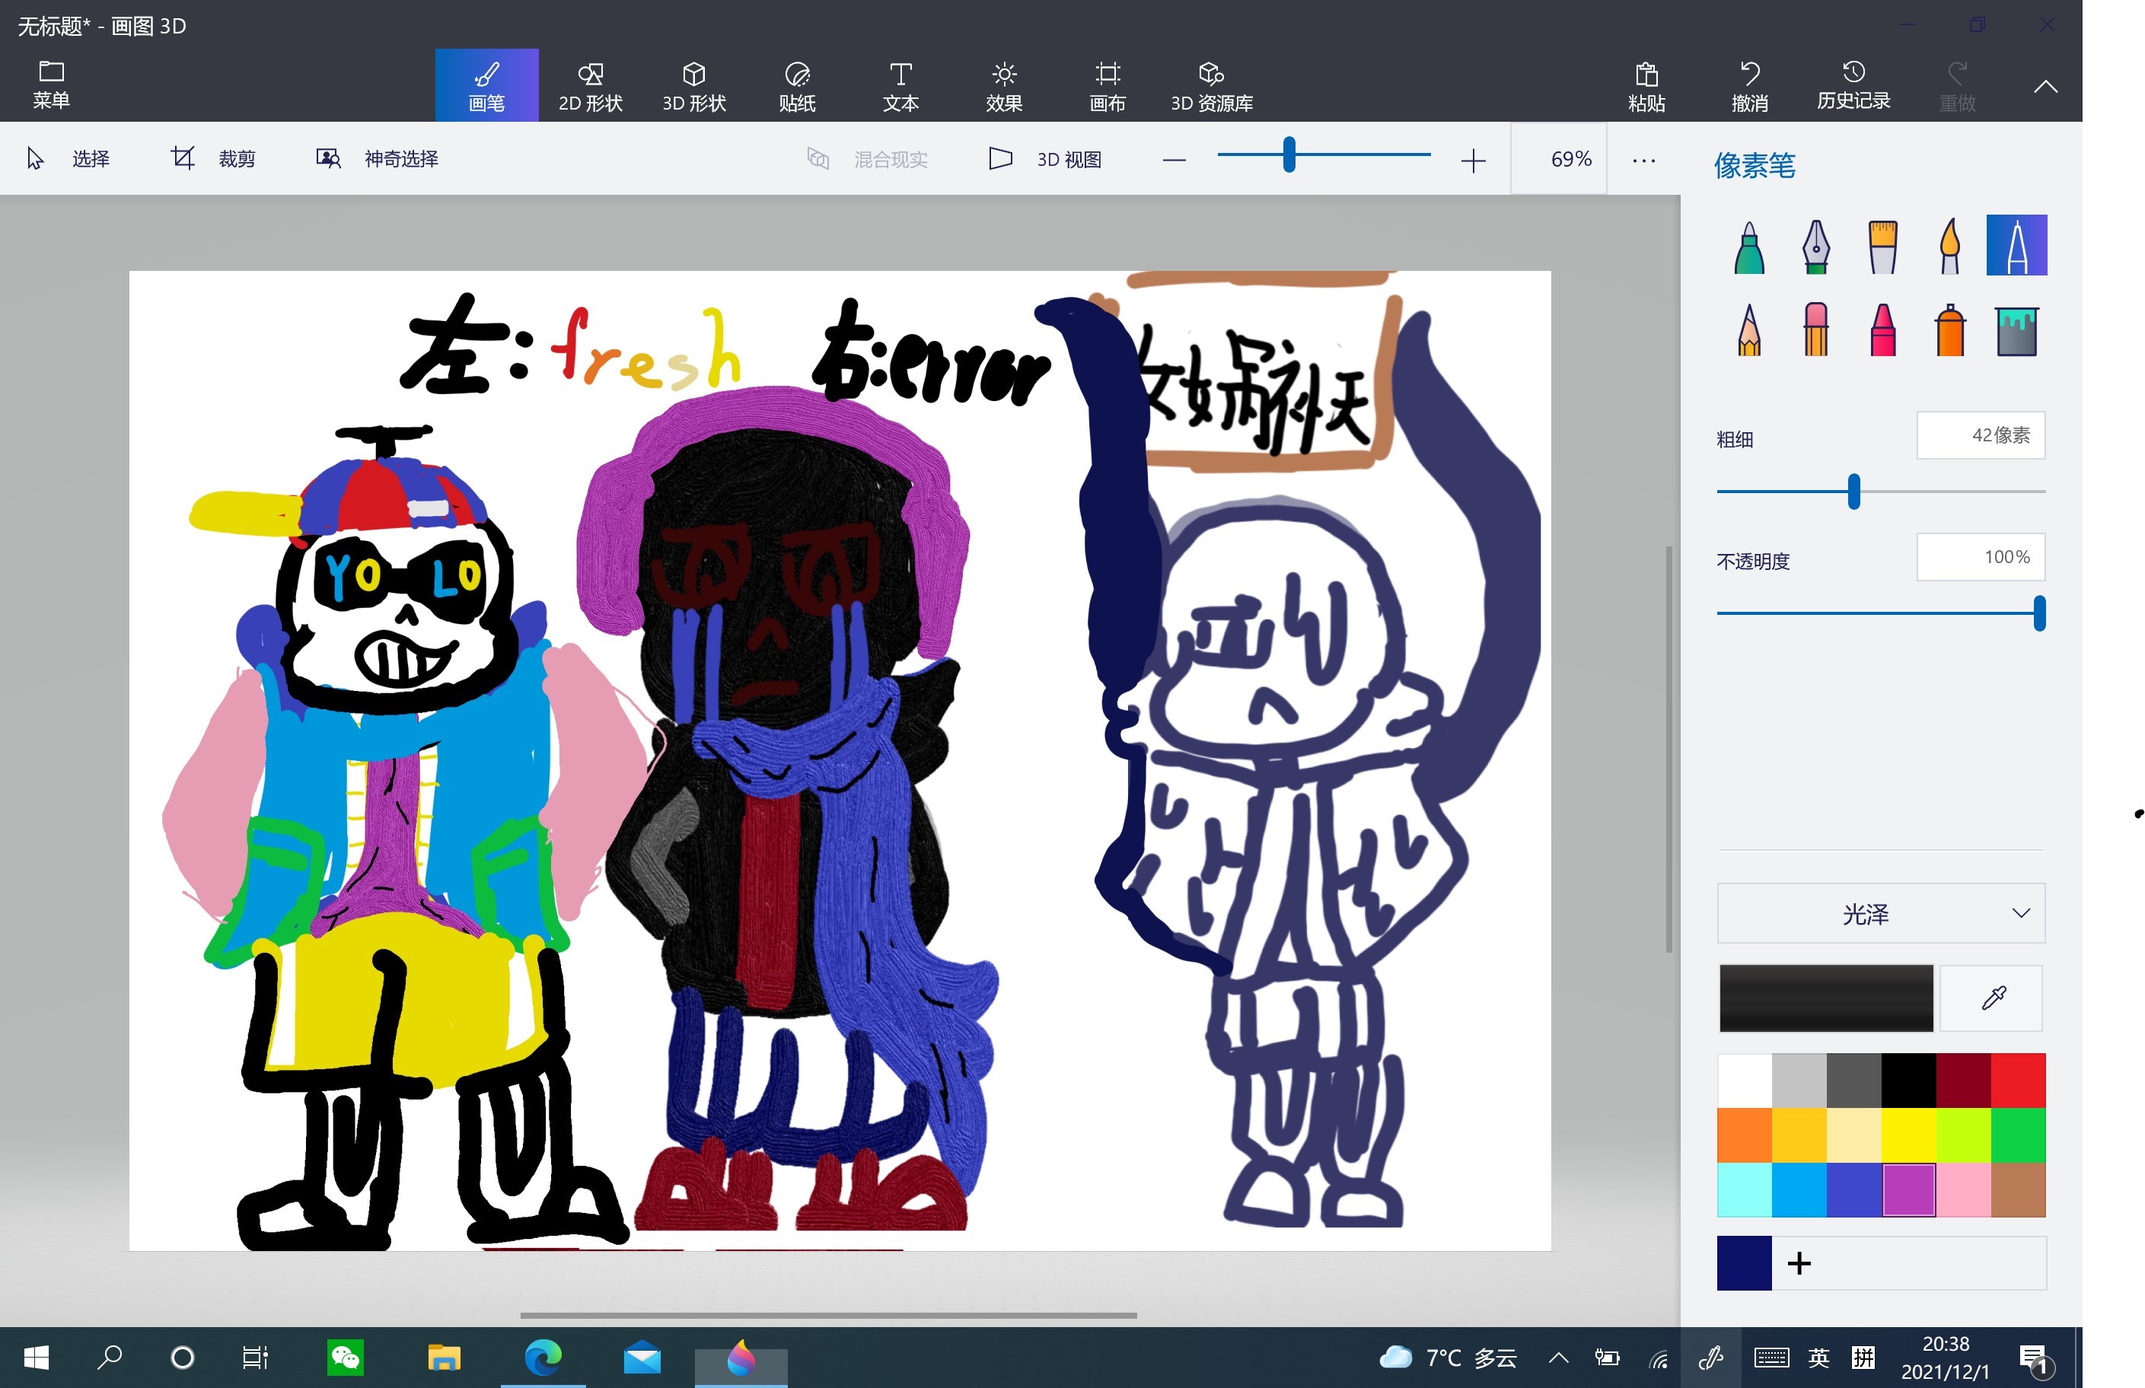Pick the Crayon tool

tap(1882, 329)
